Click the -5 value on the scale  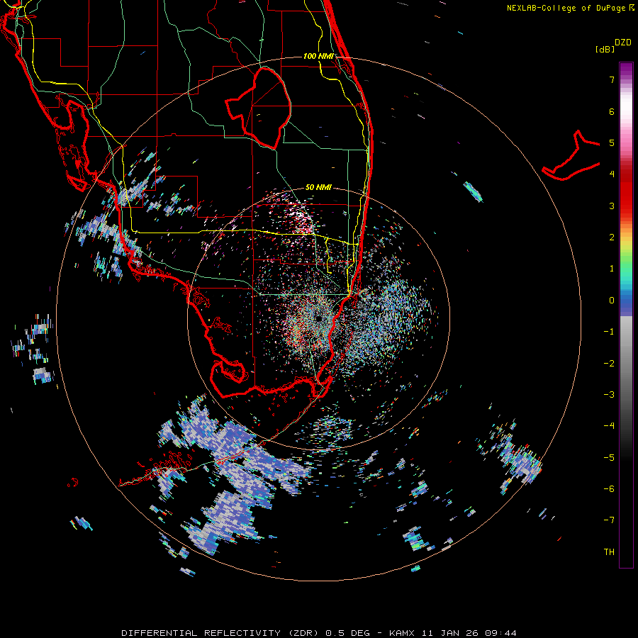tap(609, 458)
